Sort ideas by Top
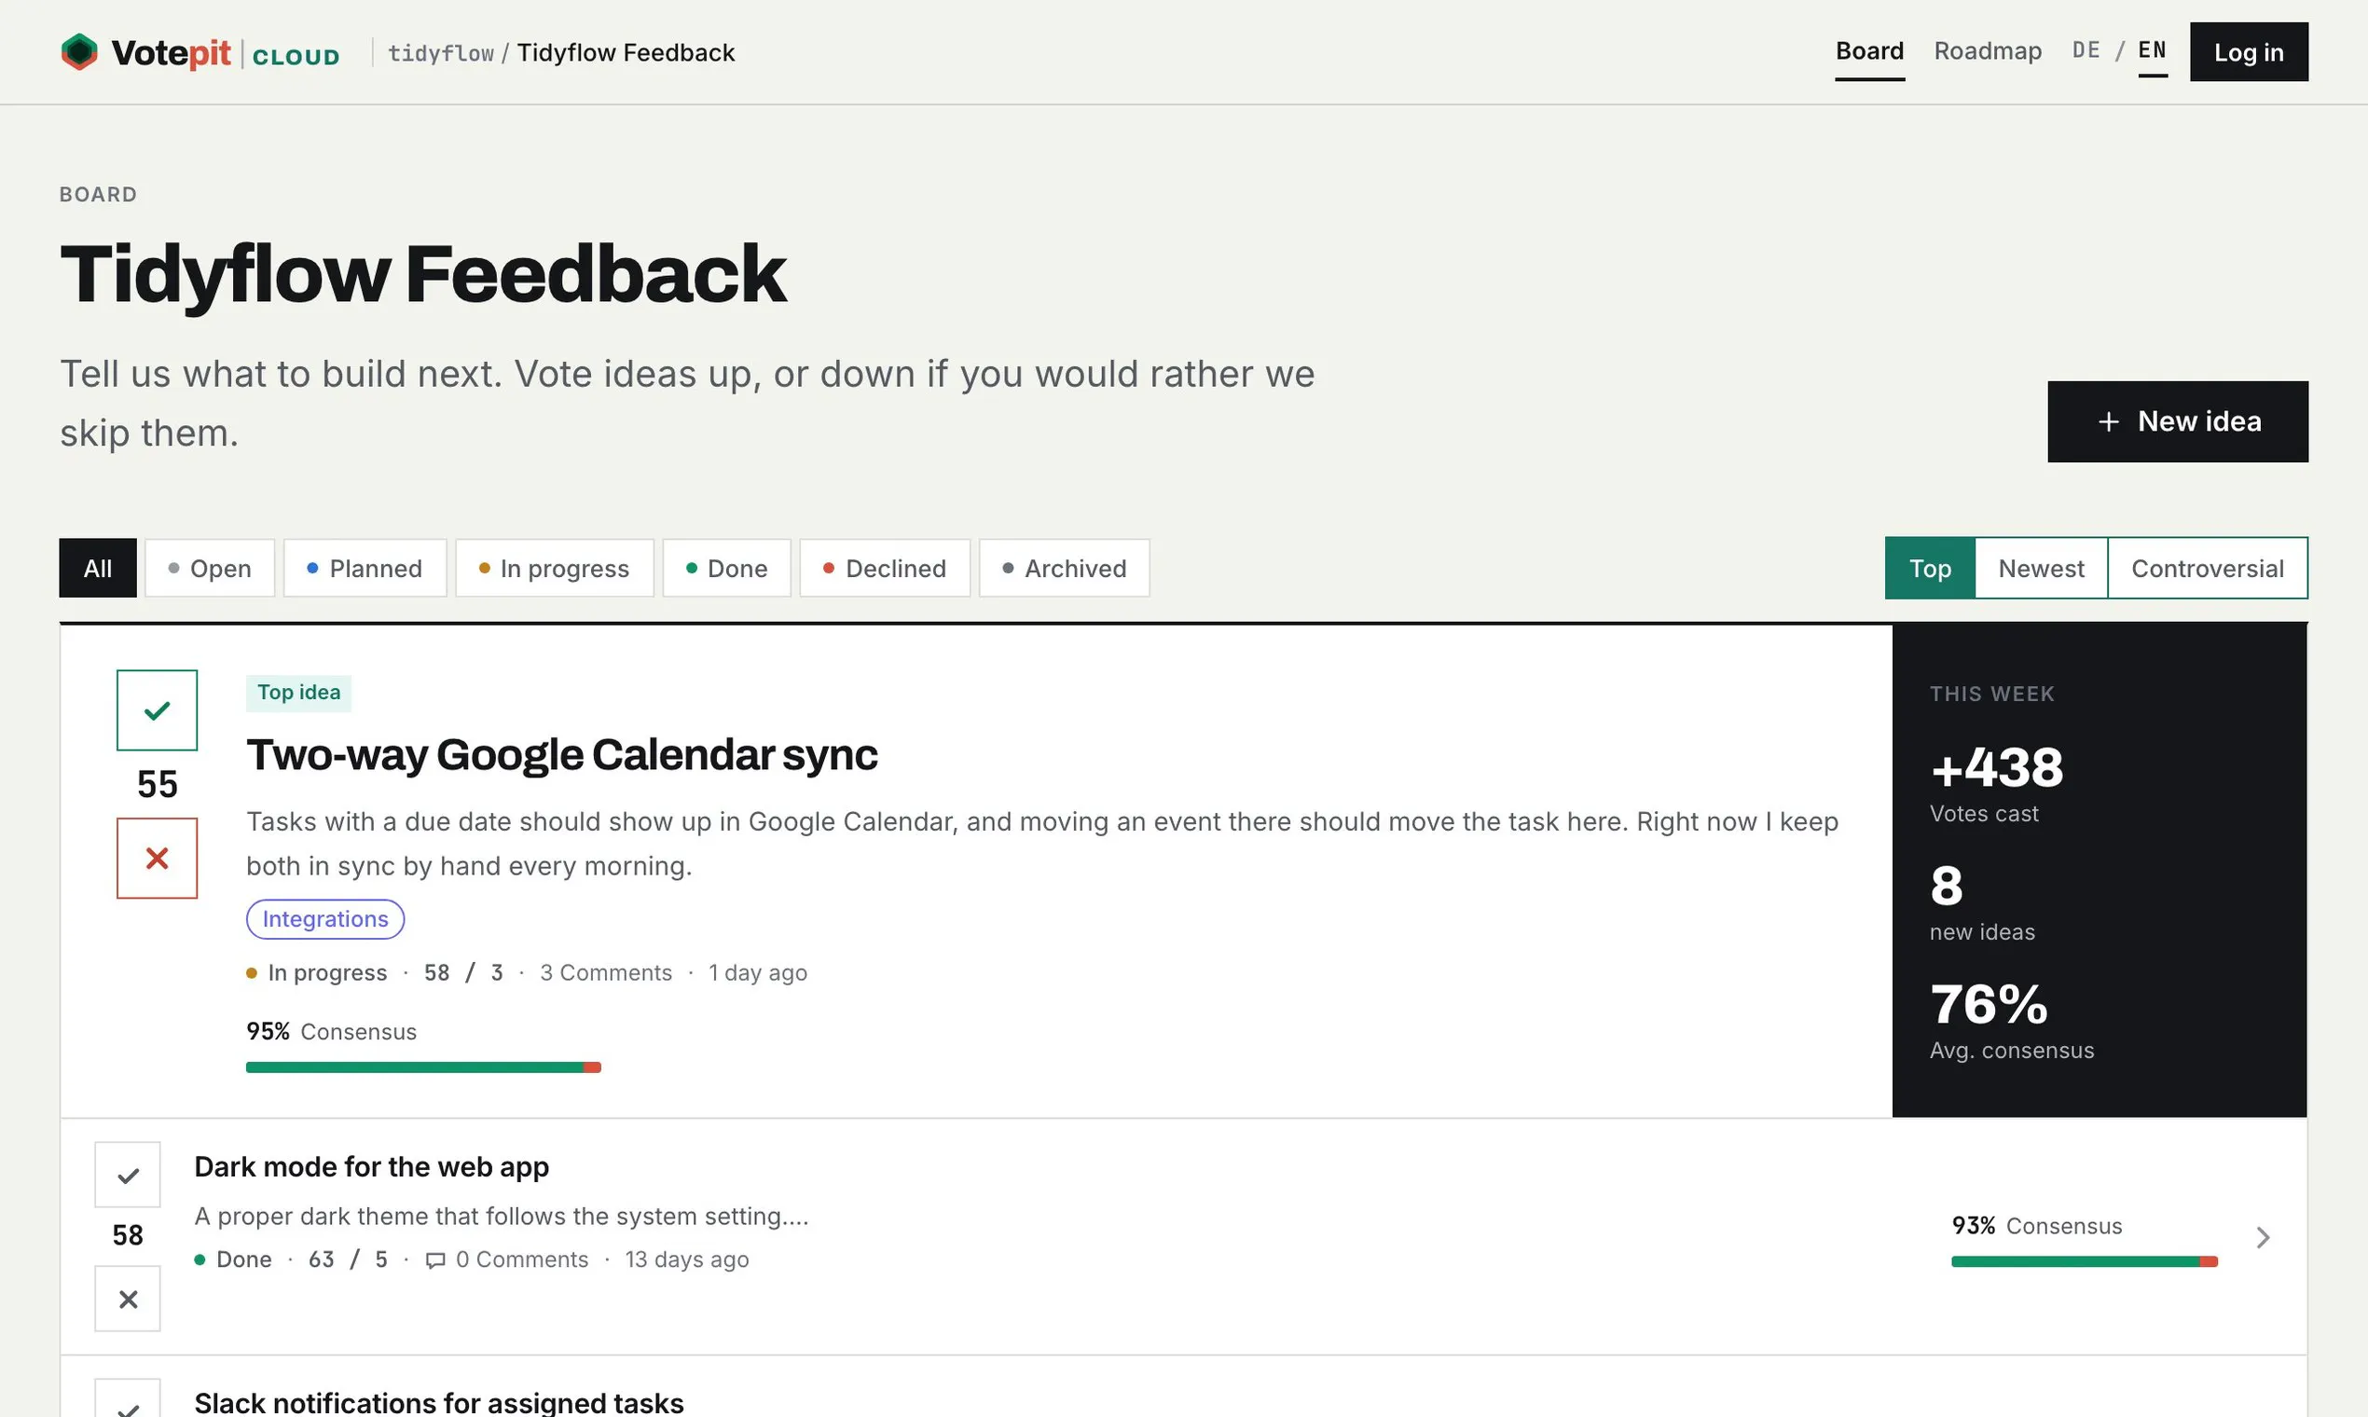Screen dimensions: 2368x1417 pos(1930,568)
